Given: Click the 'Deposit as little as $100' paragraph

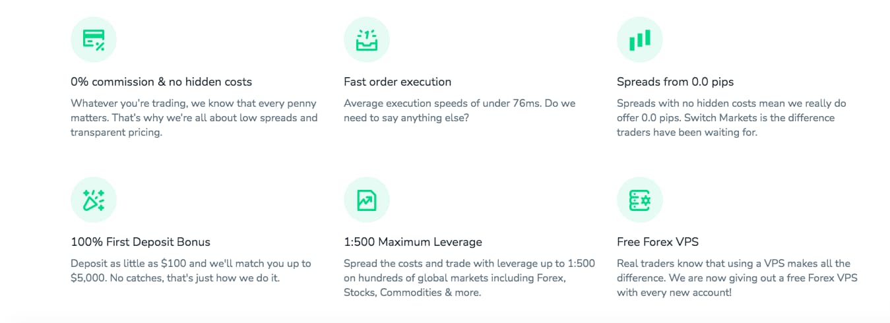Looking at the screenshot, I should tap(191, 271).
